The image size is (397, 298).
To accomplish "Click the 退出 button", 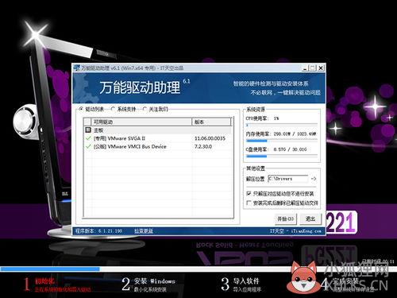I will tap(310, 219).
